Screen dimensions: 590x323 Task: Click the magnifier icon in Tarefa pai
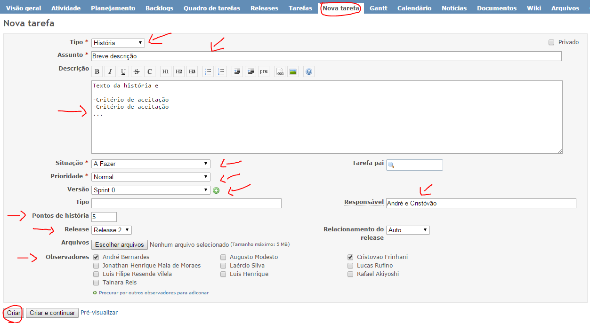tap(391, 165)
